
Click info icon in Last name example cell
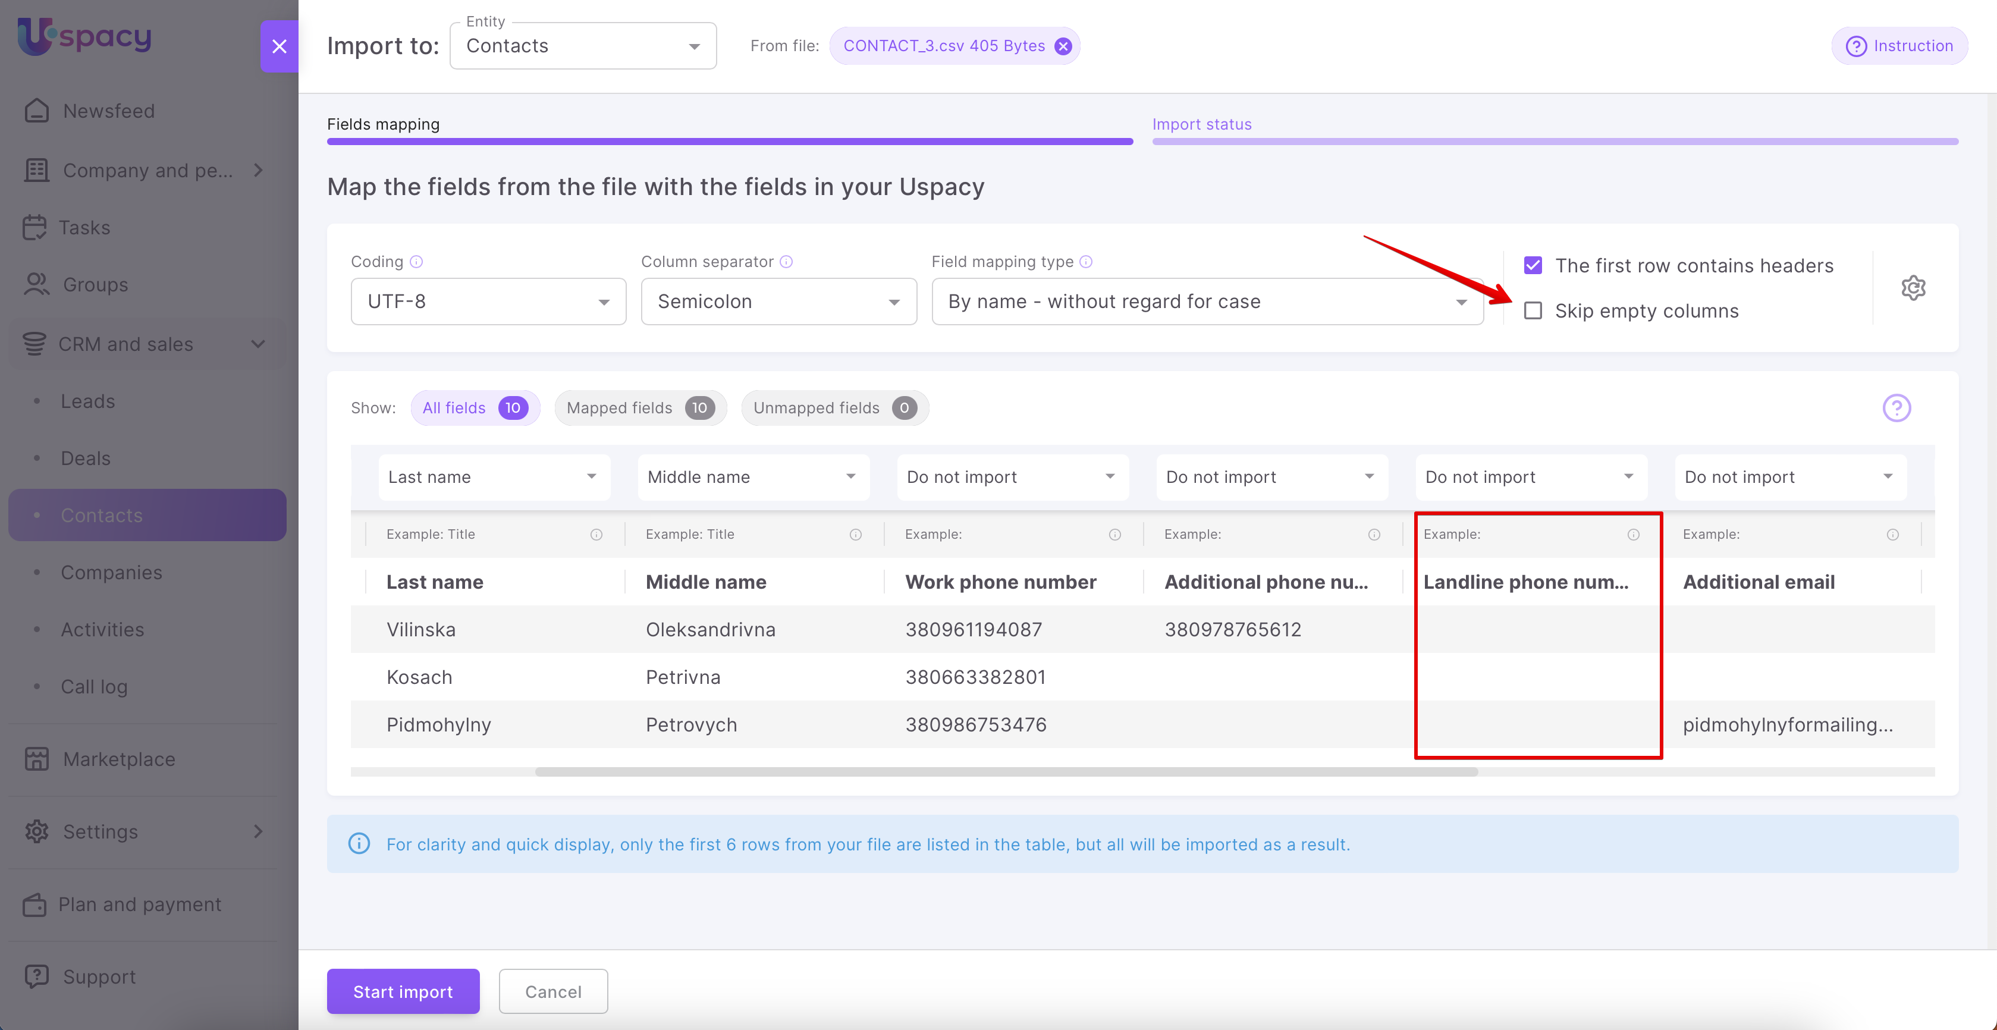[x=596, y=535]
